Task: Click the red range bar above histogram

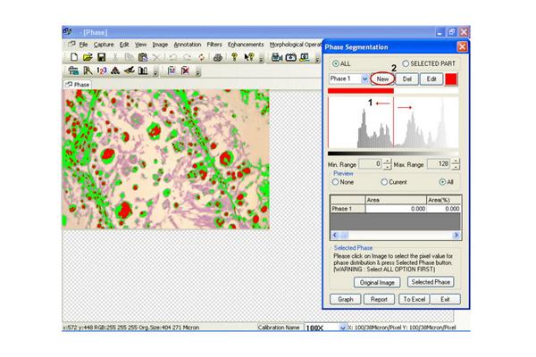Action: pyautogui.click(x=361, y=91)
